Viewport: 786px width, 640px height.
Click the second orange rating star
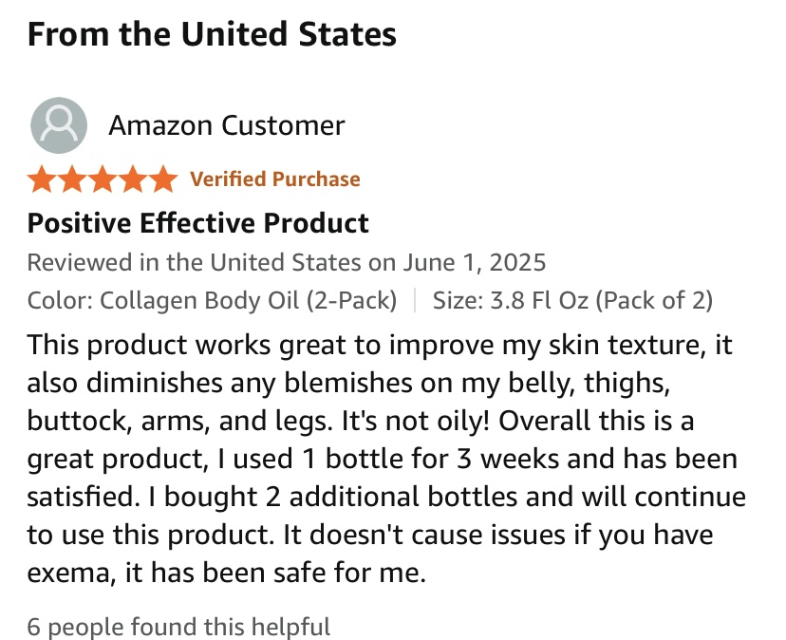coord(72,179)
